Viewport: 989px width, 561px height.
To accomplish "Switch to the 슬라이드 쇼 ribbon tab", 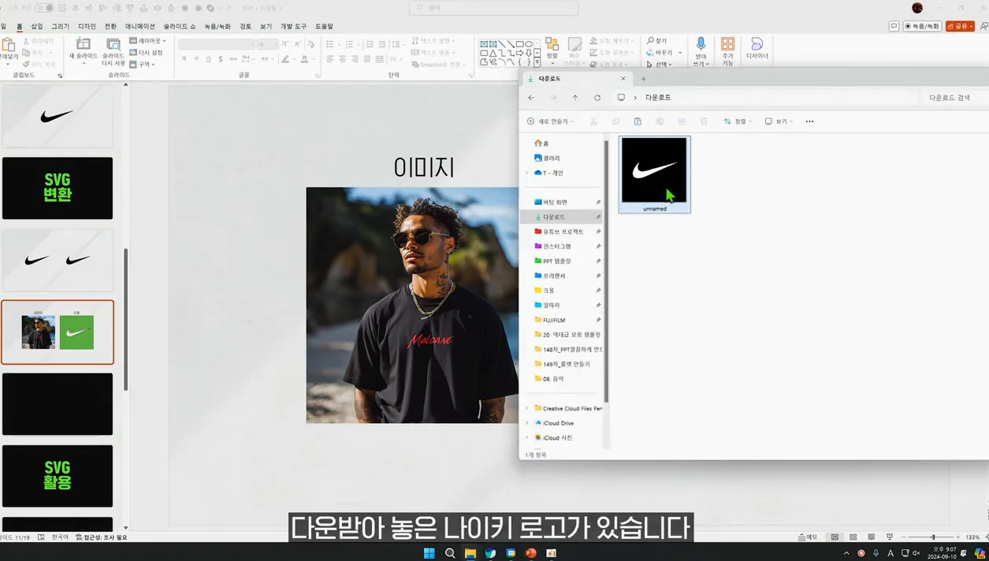I will (180, 27).
